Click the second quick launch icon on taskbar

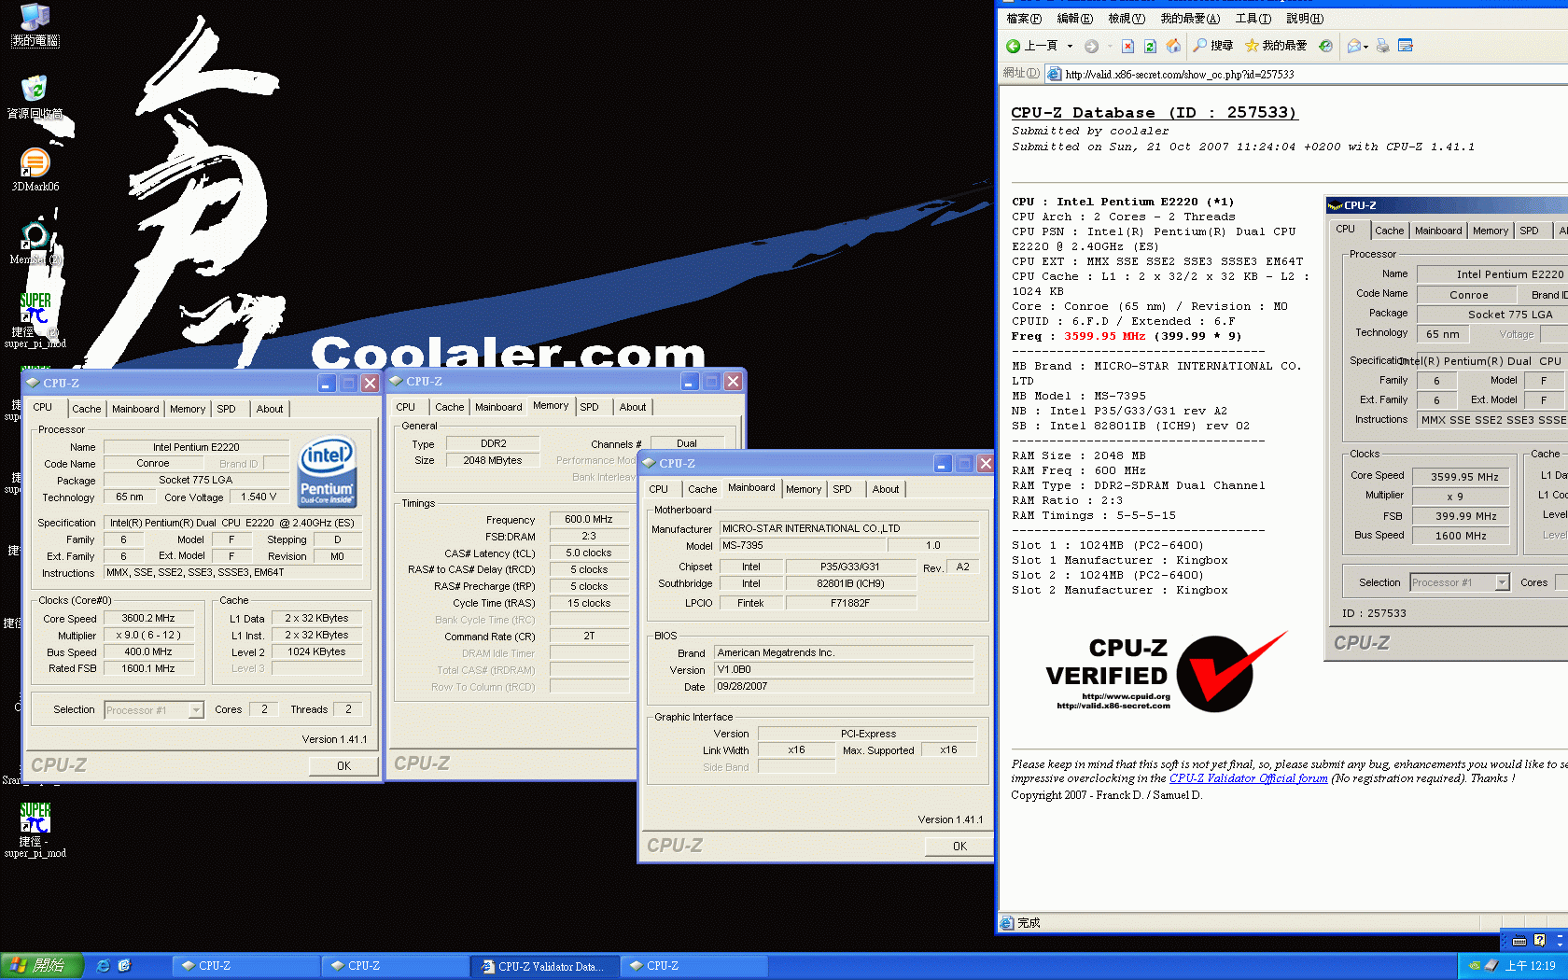tap(124, 966)
